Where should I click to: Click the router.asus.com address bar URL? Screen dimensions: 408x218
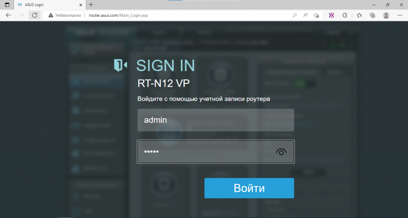(118, 16)
